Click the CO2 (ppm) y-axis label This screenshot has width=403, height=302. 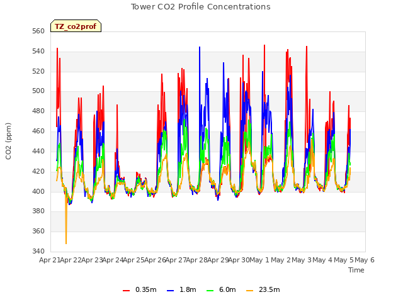click(x=8, y=141)
